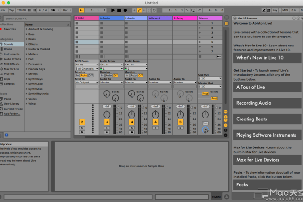
Task: Click the Key map mode button
Action: point(275,10)
